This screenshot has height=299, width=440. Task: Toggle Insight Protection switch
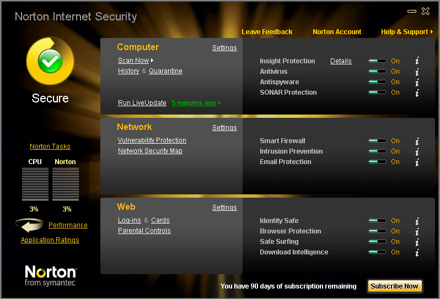[x=378, y=61]
